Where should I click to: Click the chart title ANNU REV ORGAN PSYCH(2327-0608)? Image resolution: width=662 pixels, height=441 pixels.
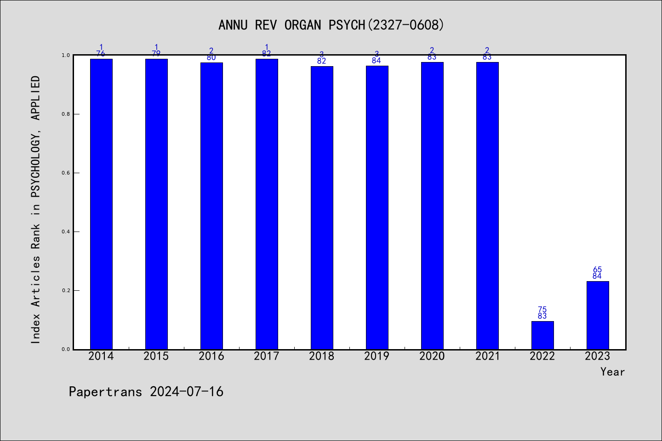(331, 25)
